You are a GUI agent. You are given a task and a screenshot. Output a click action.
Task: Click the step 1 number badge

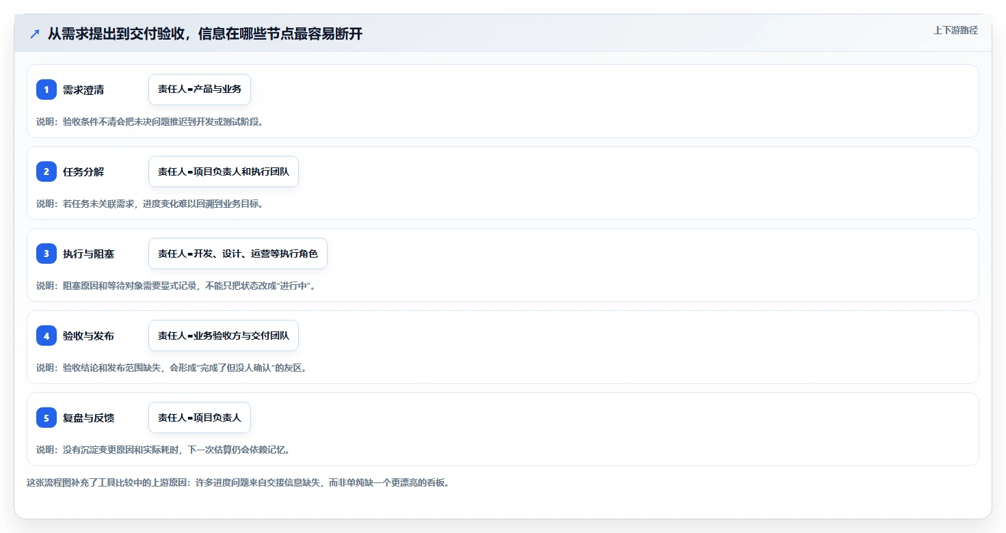pyautogui.click(x=47, y=90)
